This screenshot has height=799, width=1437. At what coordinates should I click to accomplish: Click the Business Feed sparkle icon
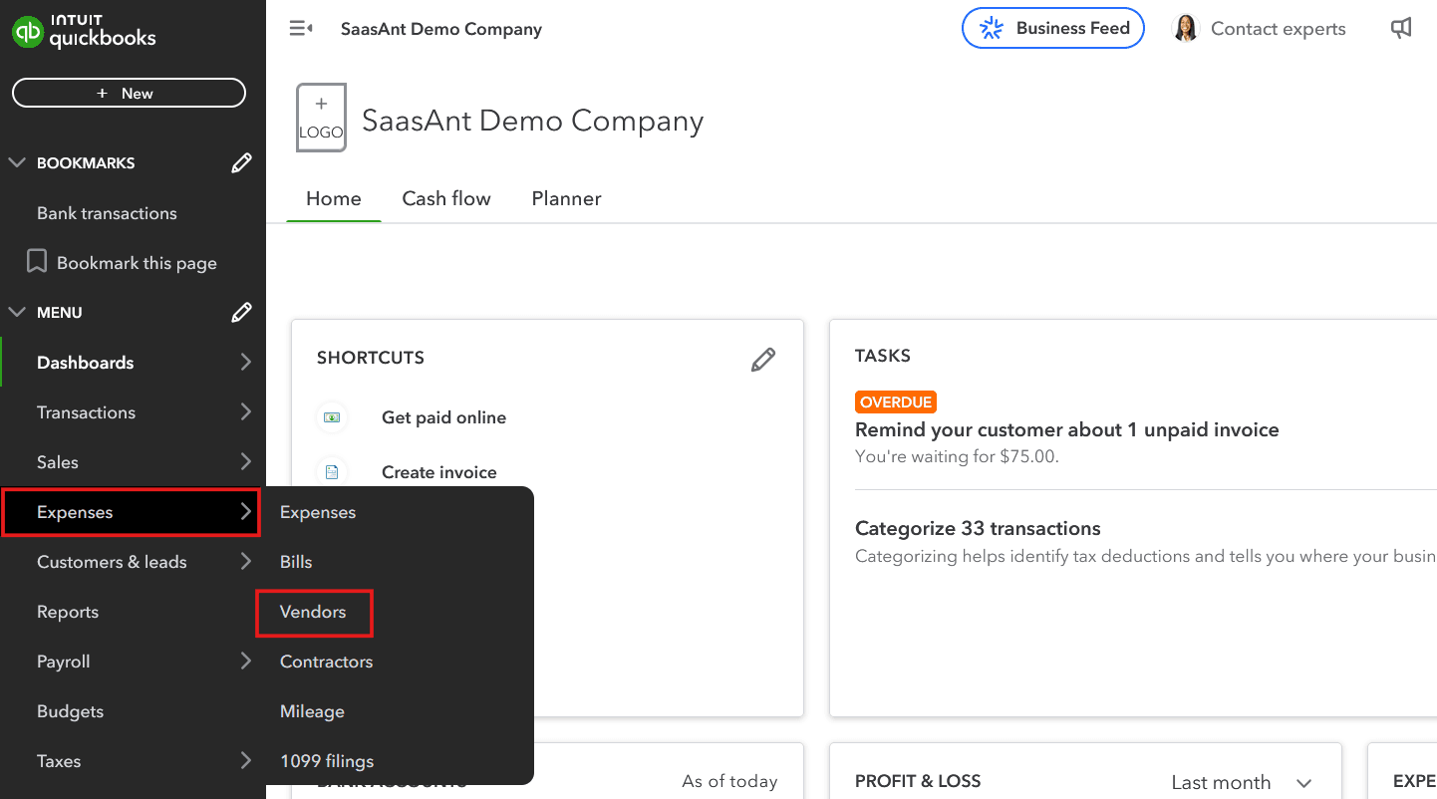click(992, 28)
